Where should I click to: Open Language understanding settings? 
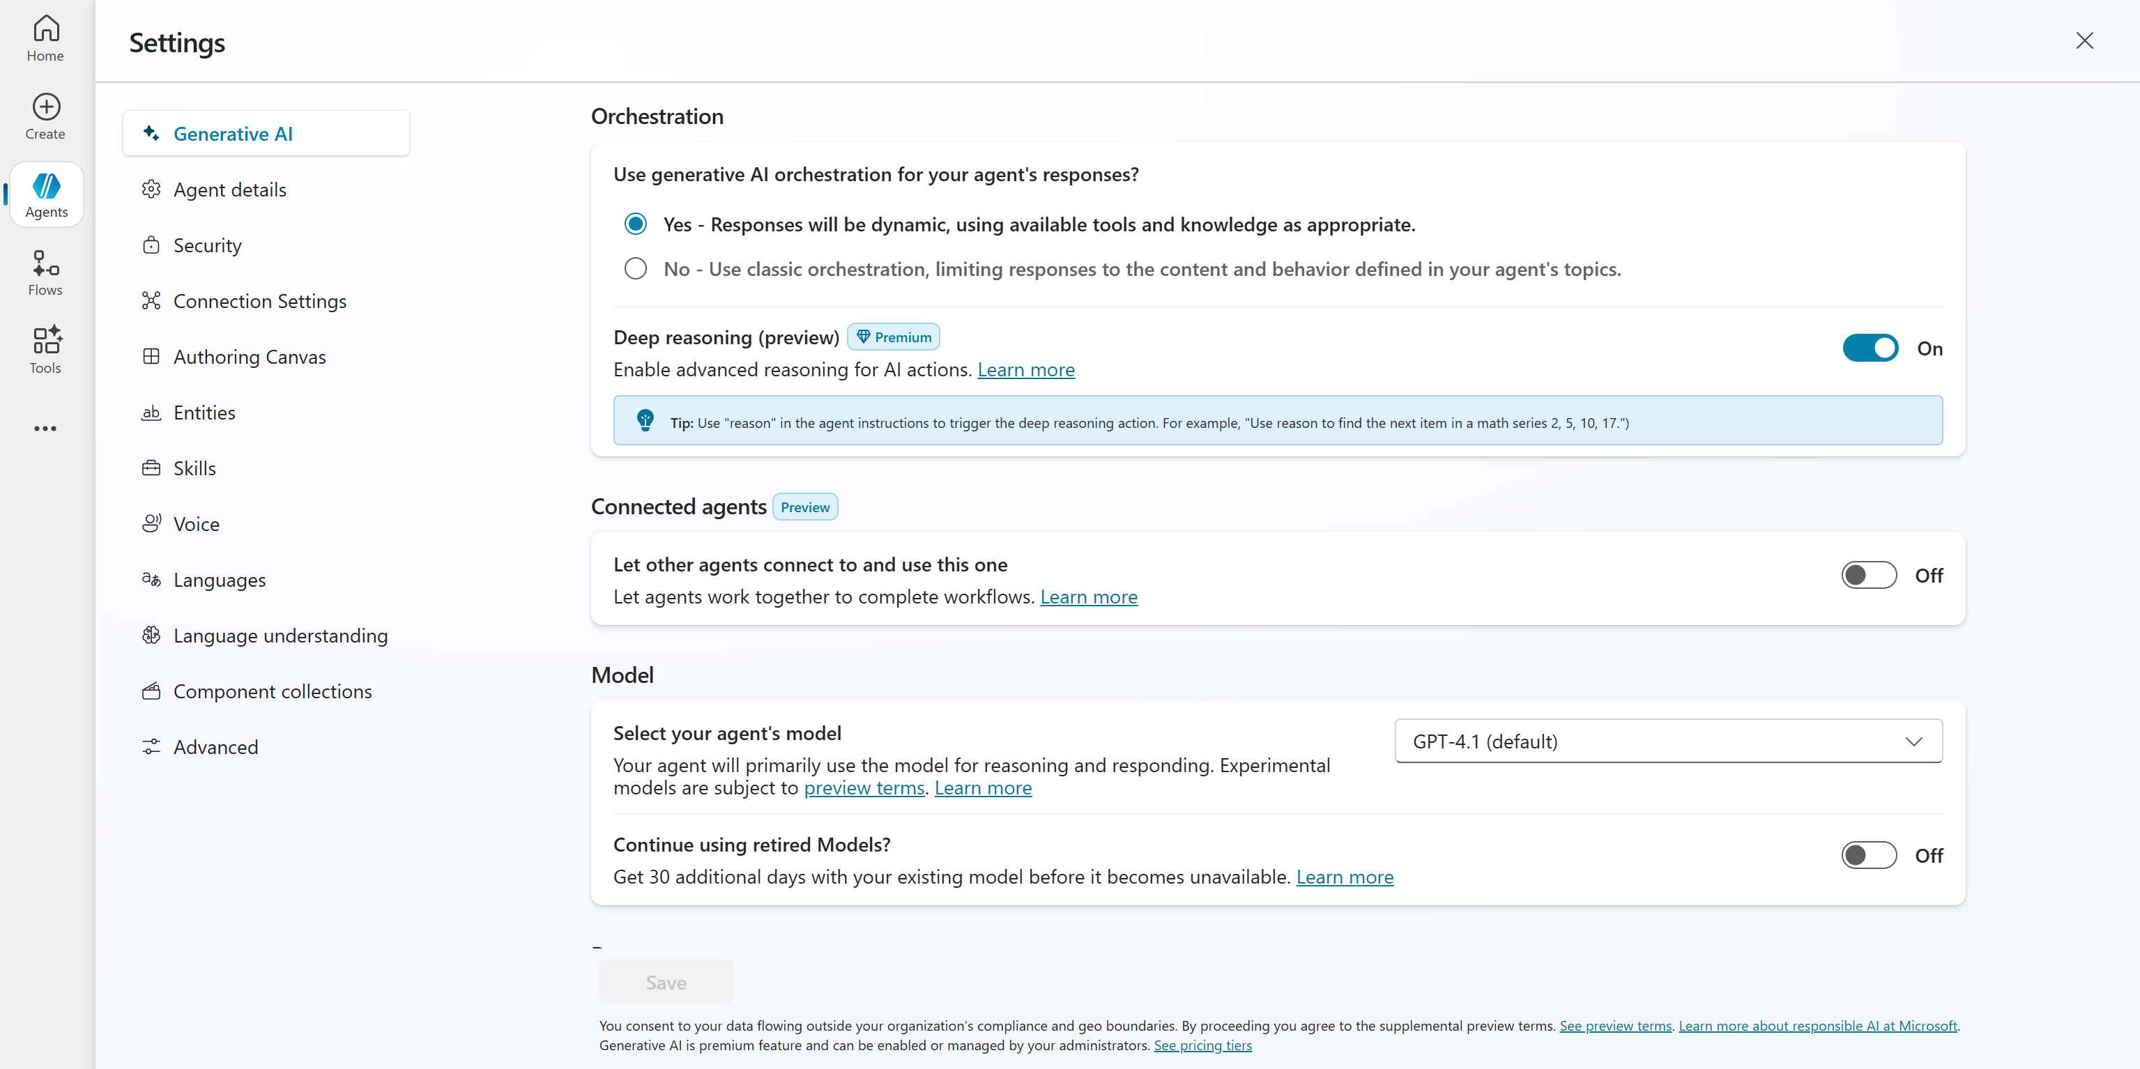[280, 636]
